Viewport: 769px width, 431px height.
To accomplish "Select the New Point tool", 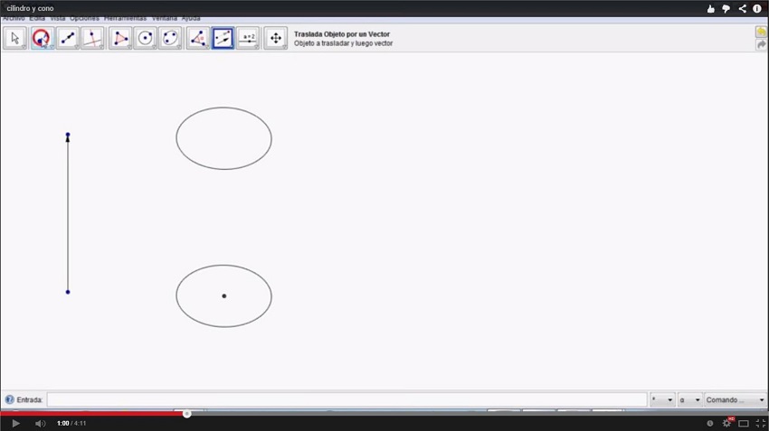I will coord(41,38).
